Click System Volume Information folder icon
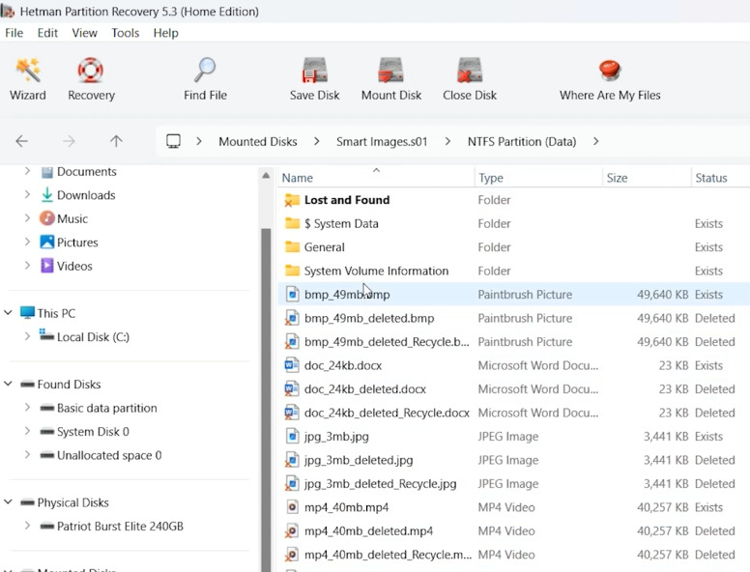Screen dimensions: 750x572 click(x=292, y=271)
